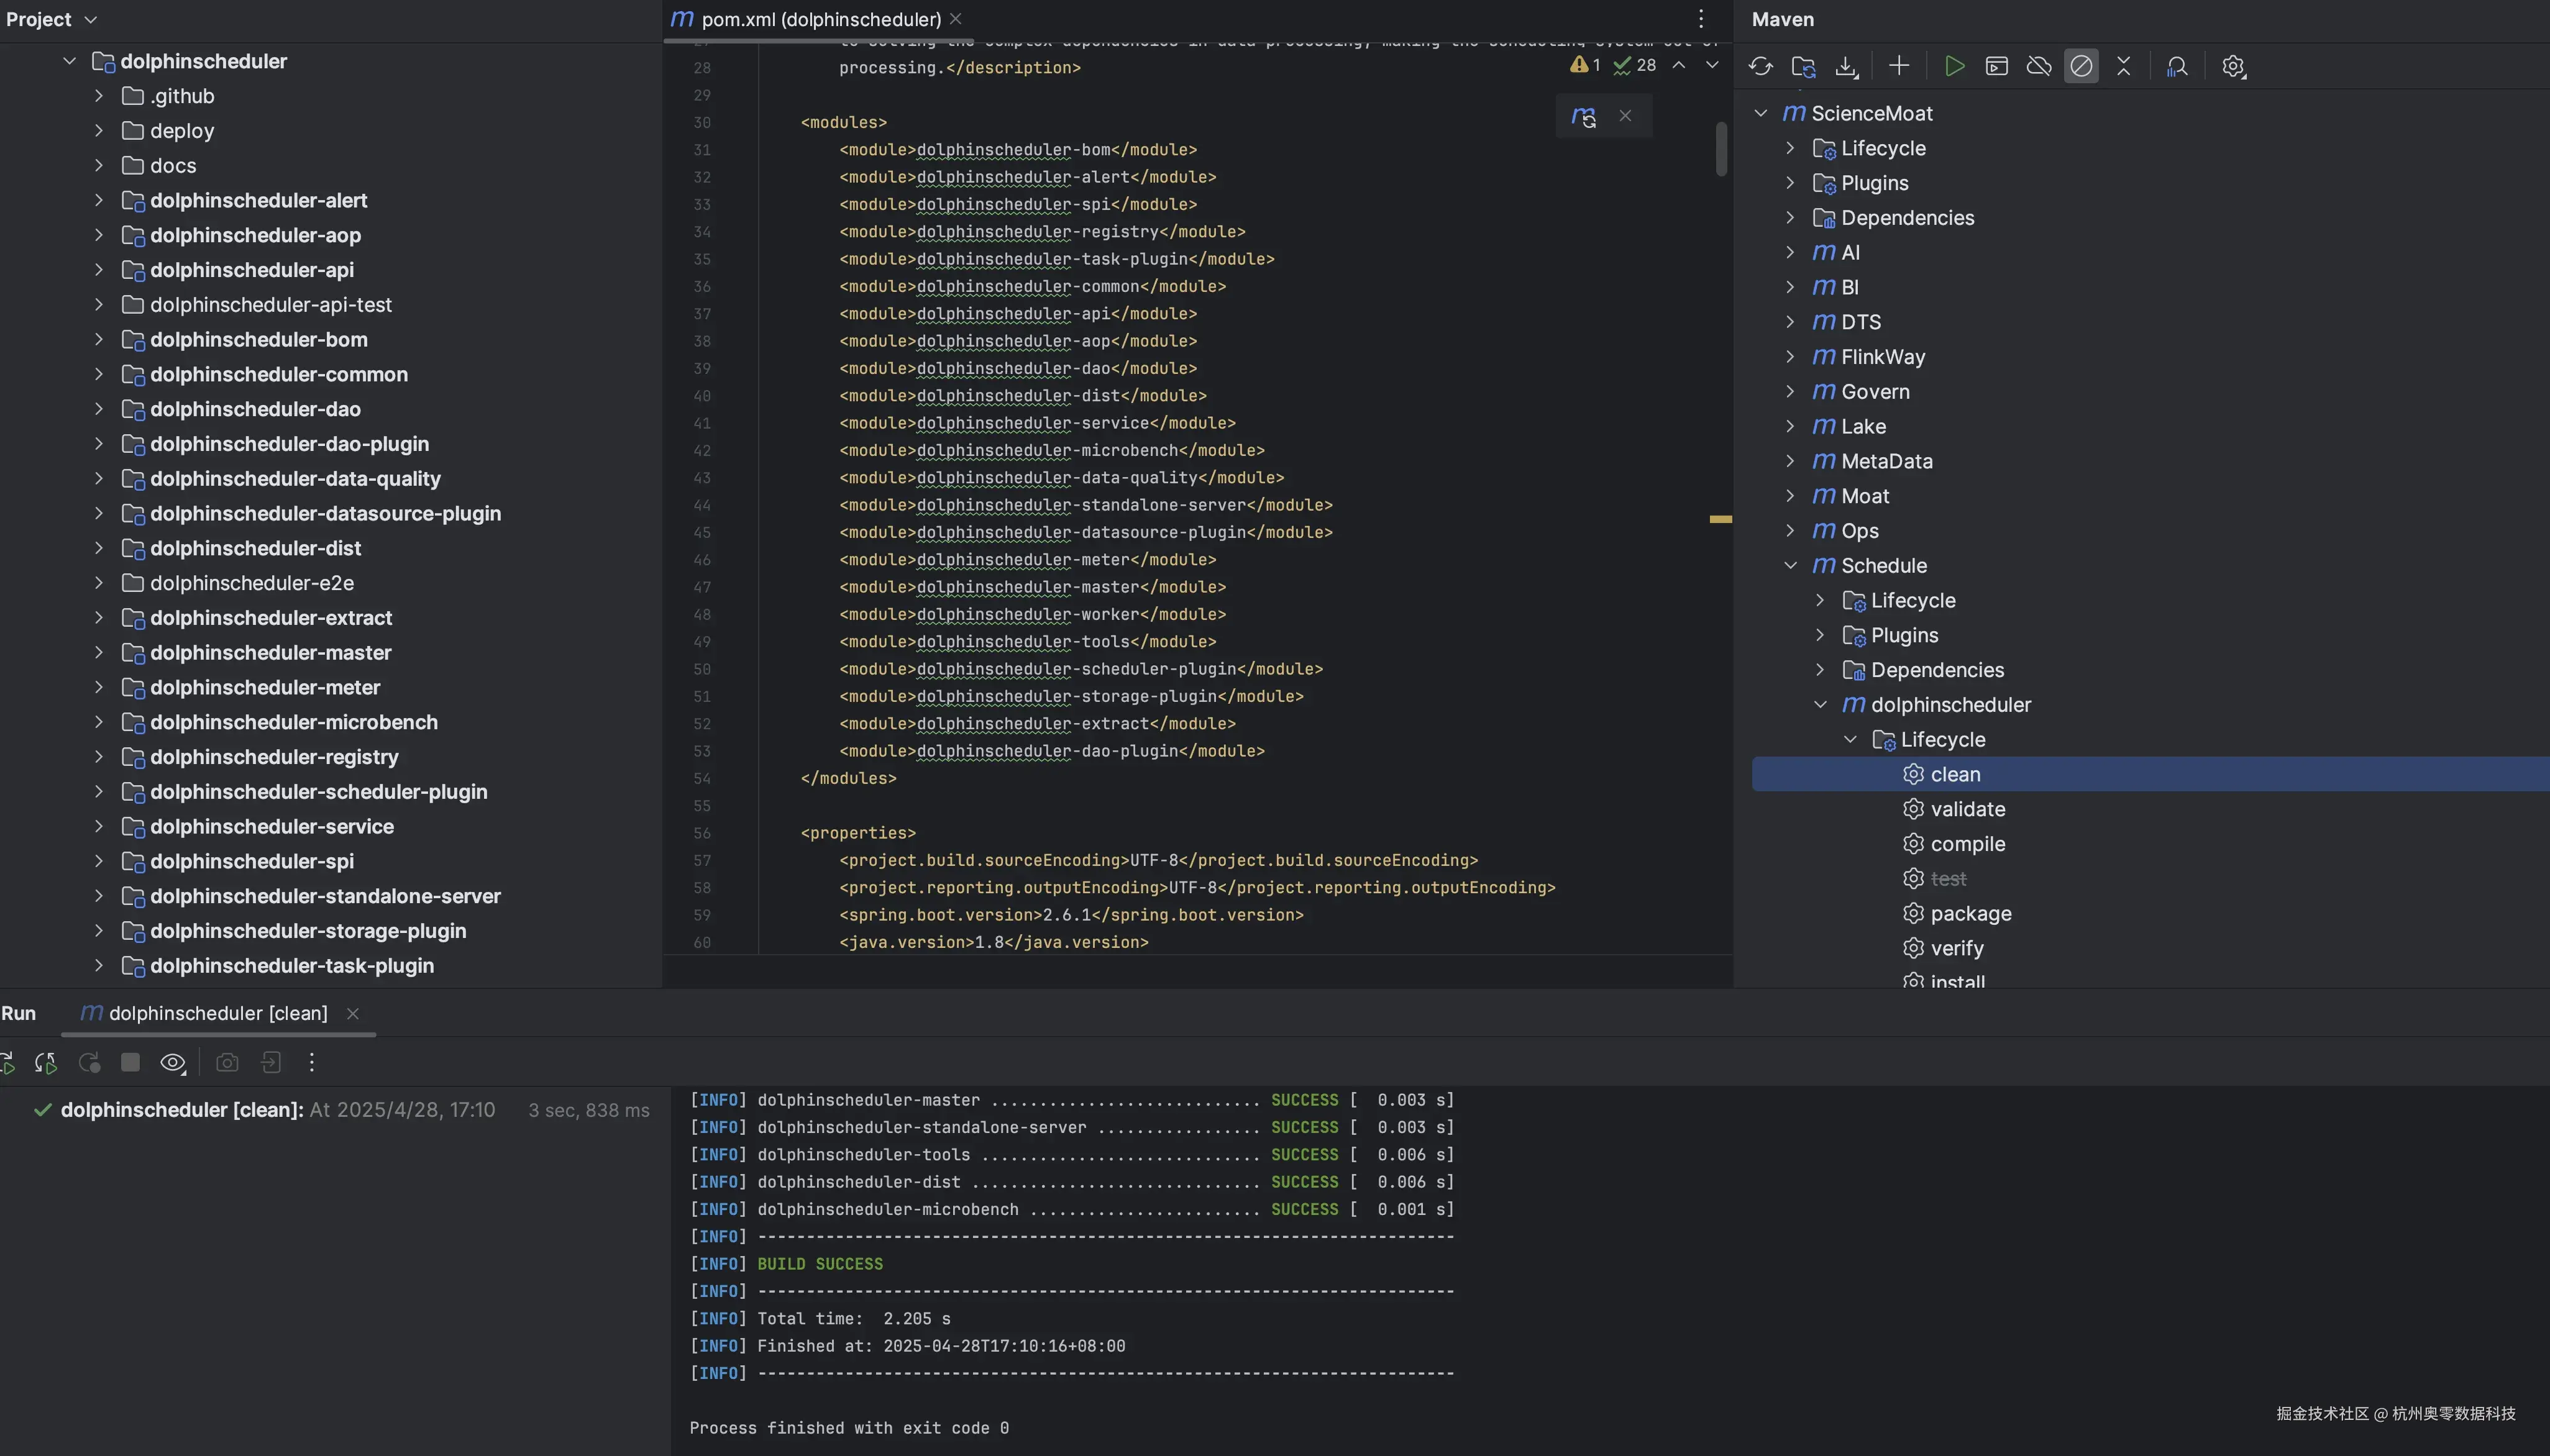Image resolution: width=2550 pixels, height=1456 pixels.
Task: Click the package lifecycle goal
Action: [1970, 913]
